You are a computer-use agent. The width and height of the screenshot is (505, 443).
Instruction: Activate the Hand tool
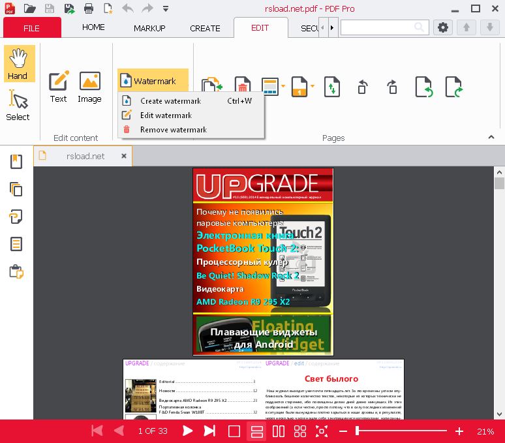19,64
